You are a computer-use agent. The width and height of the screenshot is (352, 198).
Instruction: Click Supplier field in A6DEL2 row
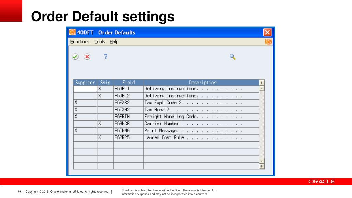[85, 96]
